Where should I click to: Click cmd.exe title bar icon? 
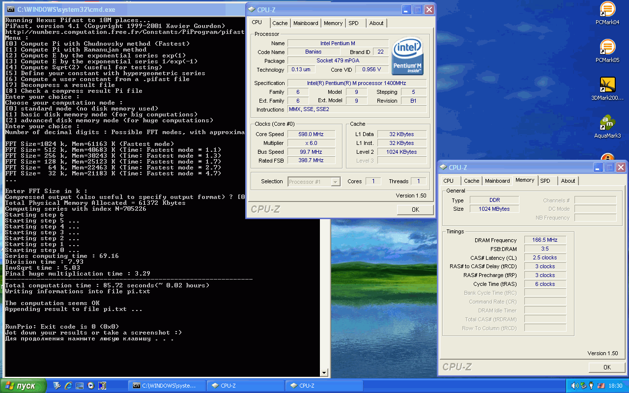pyautogui.click(x=11, y=9)
